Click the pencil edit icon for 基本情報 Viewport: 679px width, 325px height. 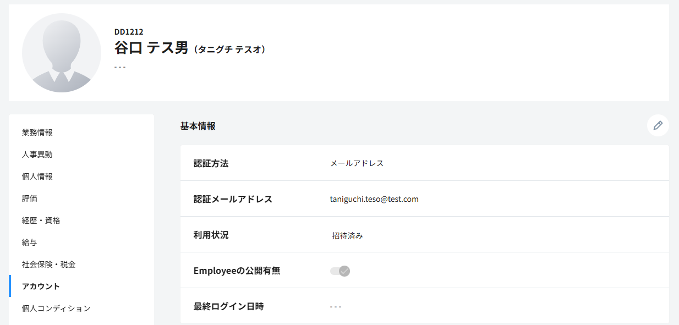[658, 125]
